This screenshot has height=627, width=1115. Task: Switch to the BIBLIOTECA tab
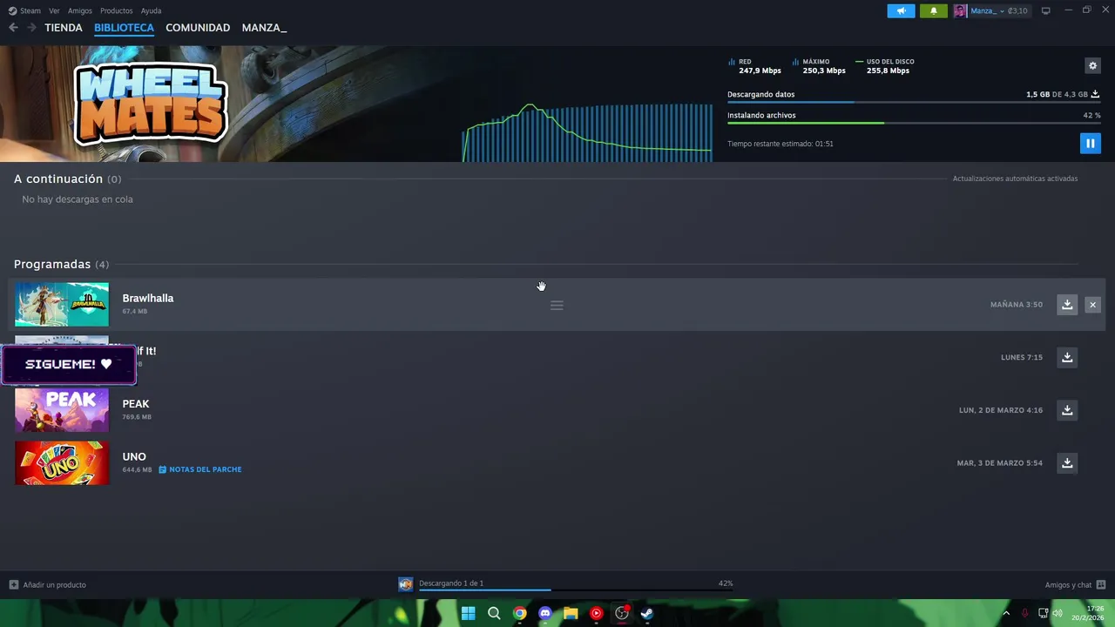point(124,28)
